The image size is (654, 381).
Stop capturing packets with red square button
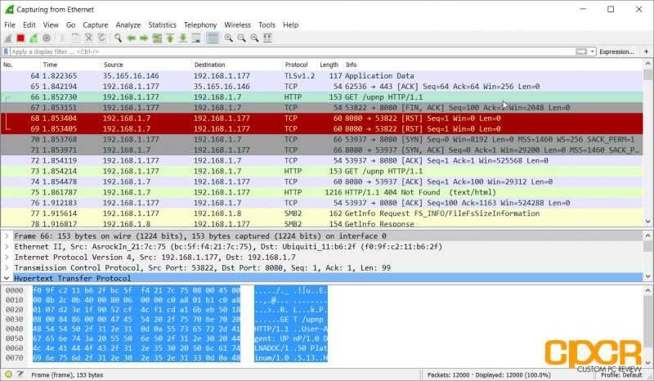click(20, 38)
